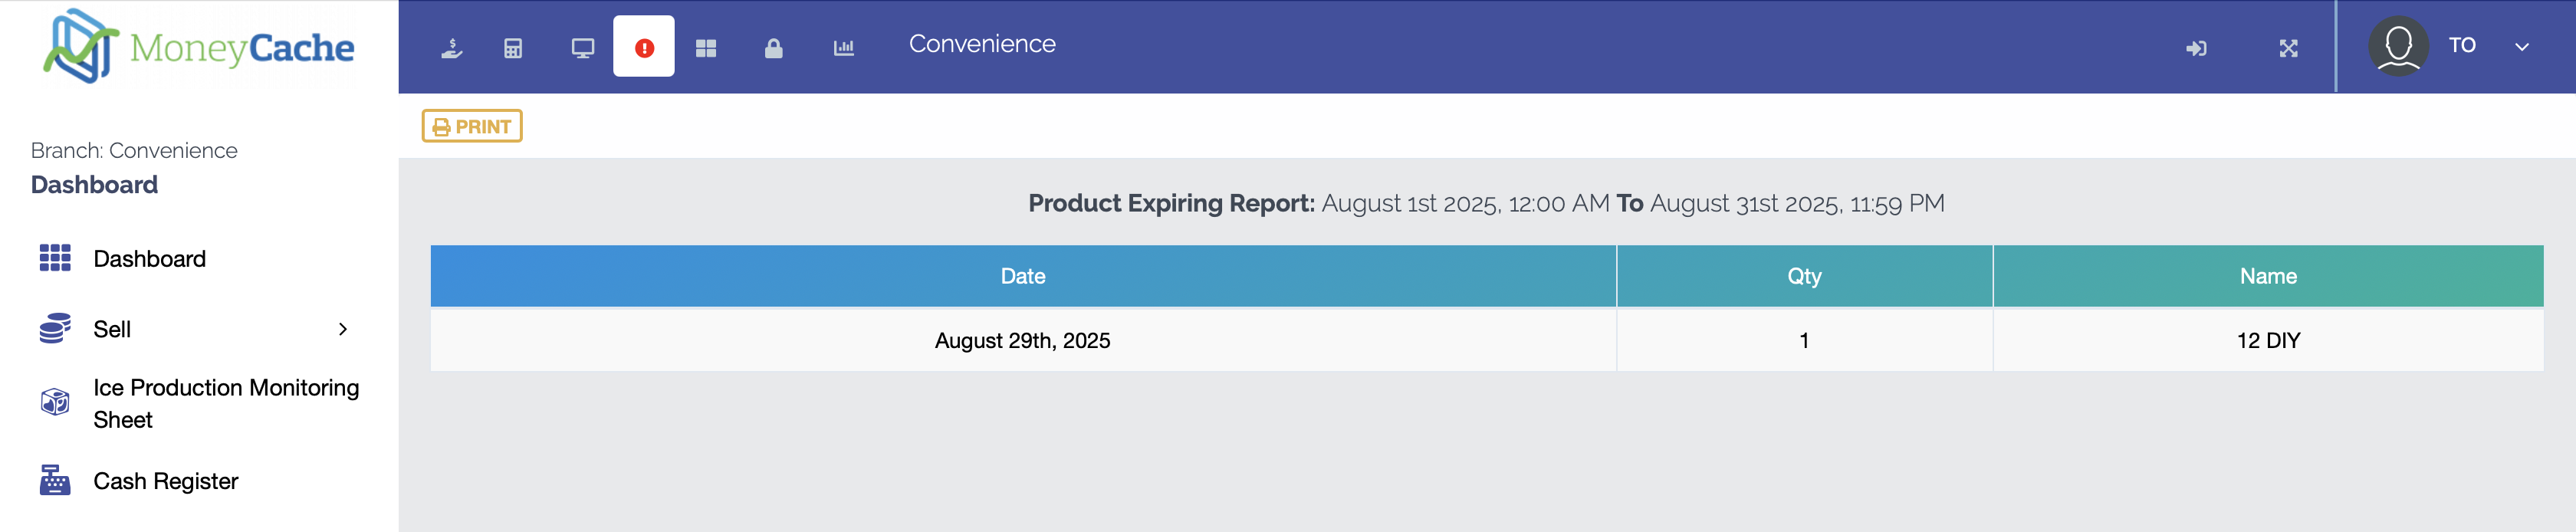The width and height of the screenshot is (2576, 532).
Task: Click the Date column header
Action: (1022, 276)
